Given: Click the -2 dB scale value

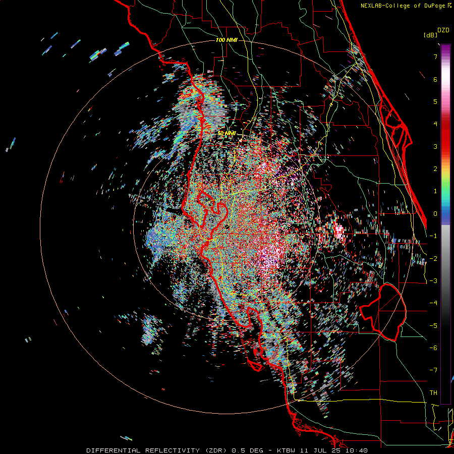Looking at the screenshot, I should pos(433,259).
